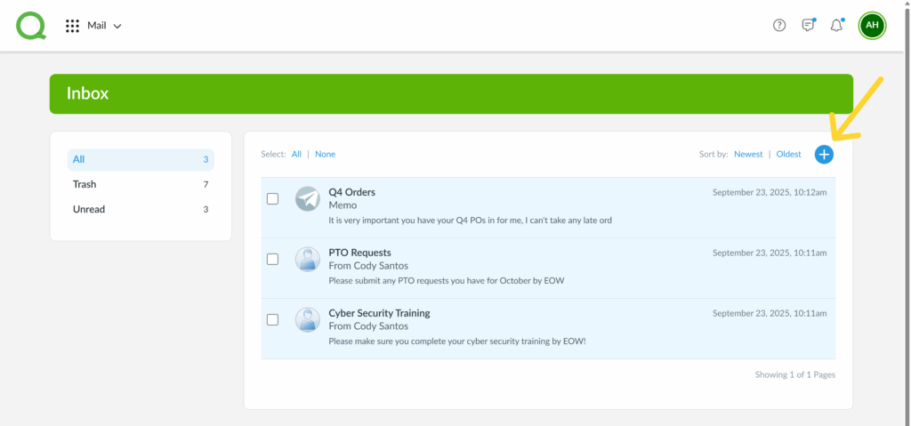Open the Cyber Security Training message
The image size is (911, 426).
379,314
